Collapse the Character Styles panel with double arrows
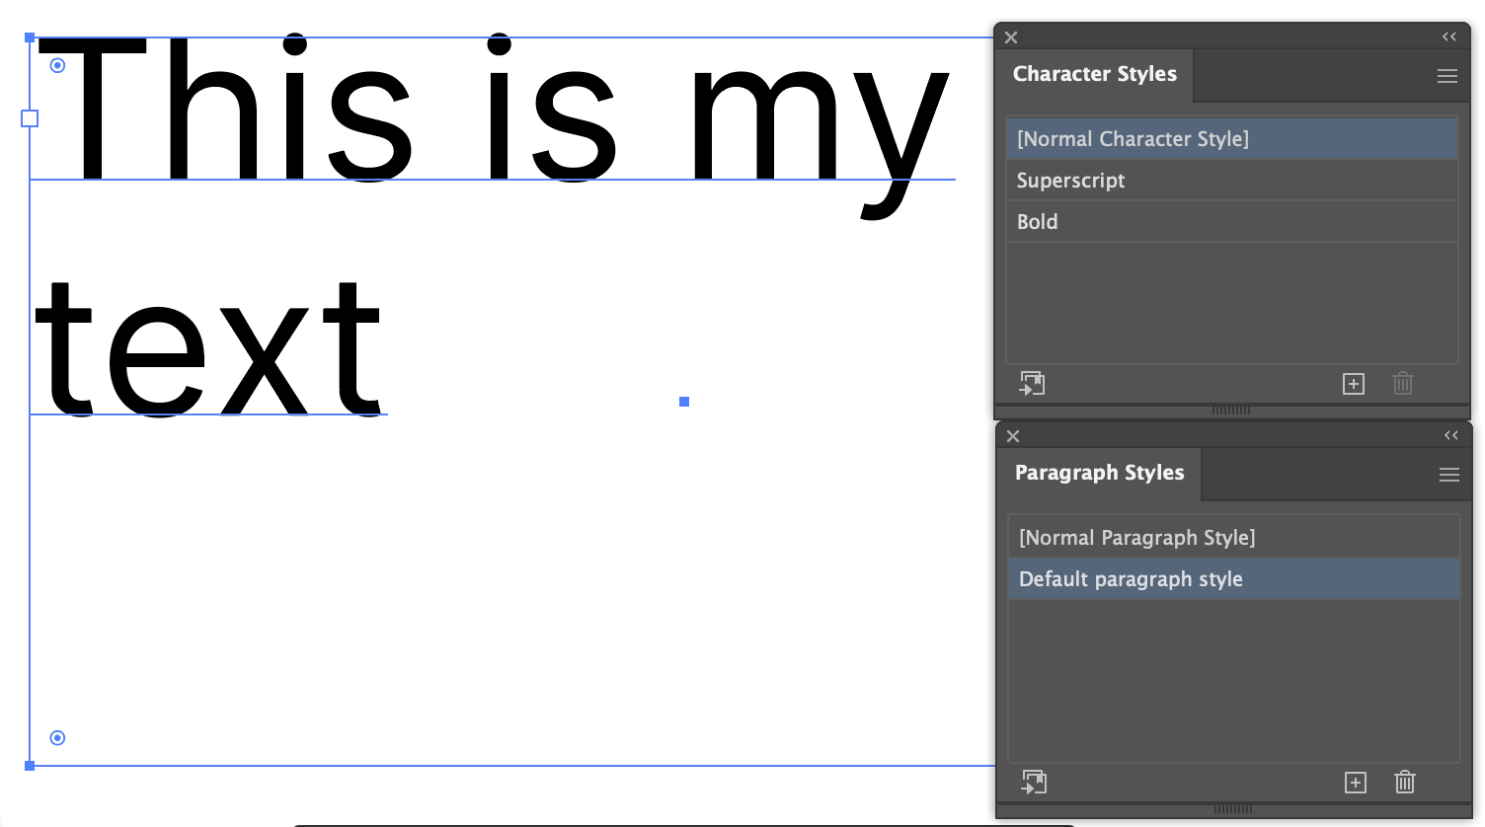The image size is (1485, 827). 1448,37
